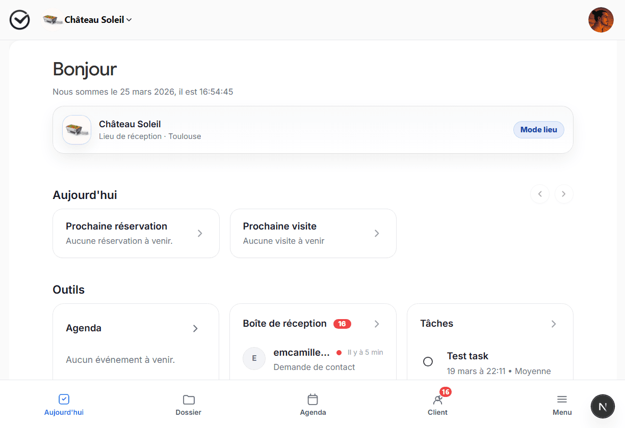Open the hamburger Menu icon
The image size is (625, 428).
[562, 400]
